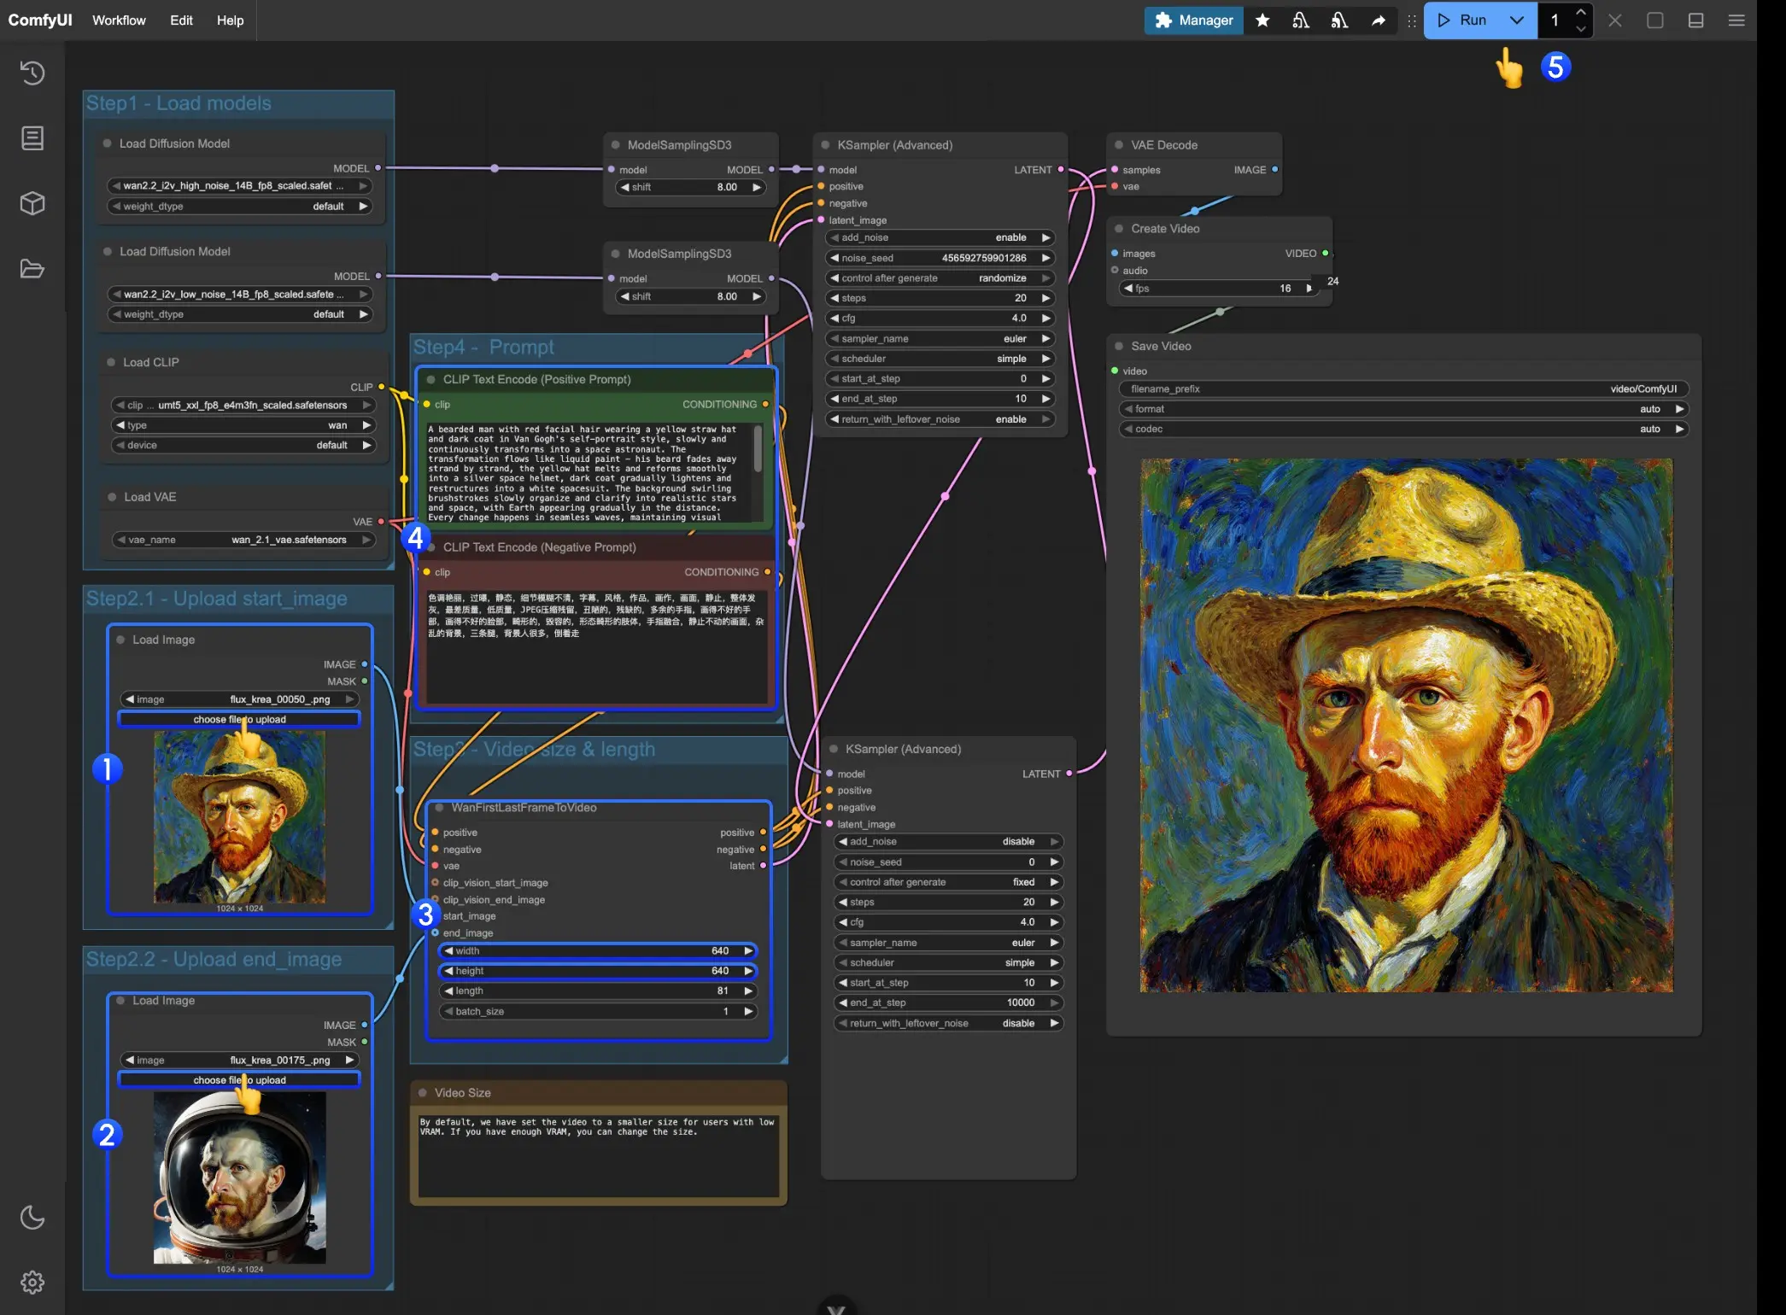Click the star icon beside Manager
Viewport: 1786px width, 1315px height.
click(x=1262, y=20)
